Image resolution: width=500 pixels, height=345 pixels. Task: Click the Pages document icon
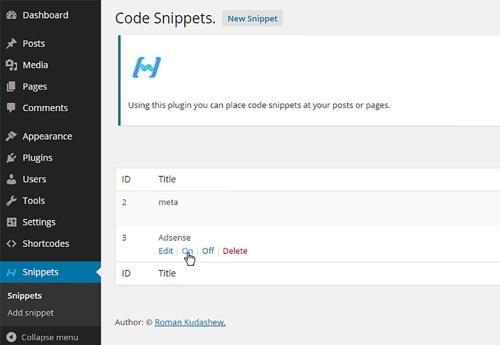click(11, 86)
